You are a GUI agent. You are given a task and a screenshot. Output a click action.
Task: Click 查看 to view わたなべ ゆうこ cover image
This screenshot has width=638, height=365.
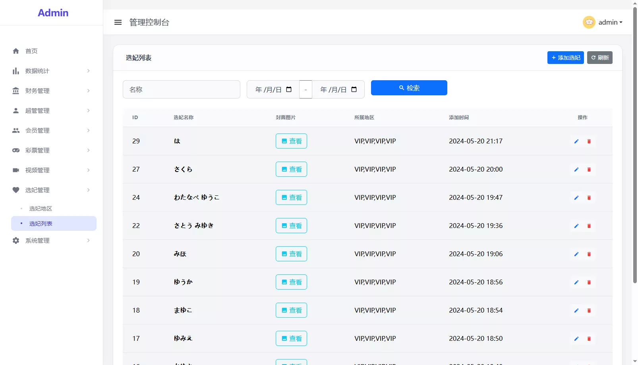click(291, 197)
